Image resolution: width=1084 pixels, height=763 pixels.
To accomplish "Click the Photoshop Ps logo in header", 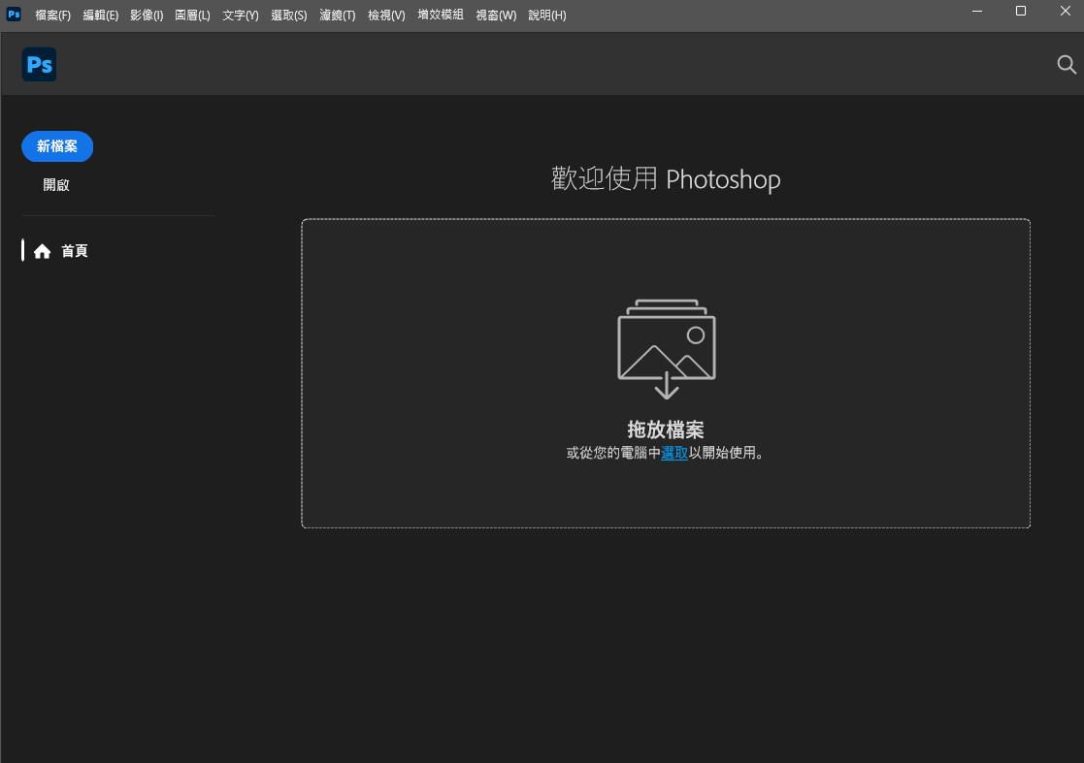I will point(39,64).
